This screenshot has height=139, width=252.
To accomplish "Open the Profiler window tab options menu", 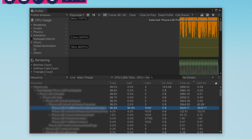I will point(212,10).
